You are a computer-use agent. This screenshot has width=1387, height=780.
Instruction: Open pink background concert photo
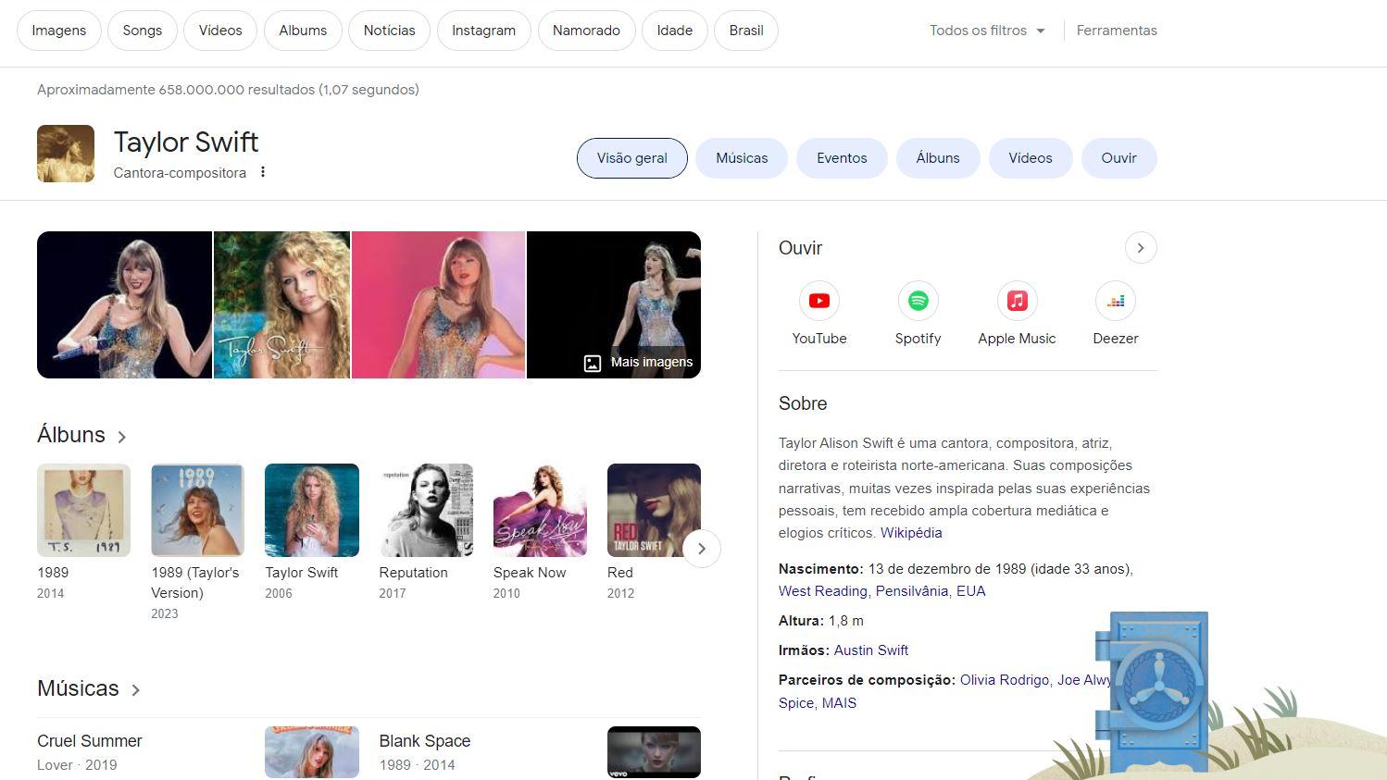click(438, 304)
